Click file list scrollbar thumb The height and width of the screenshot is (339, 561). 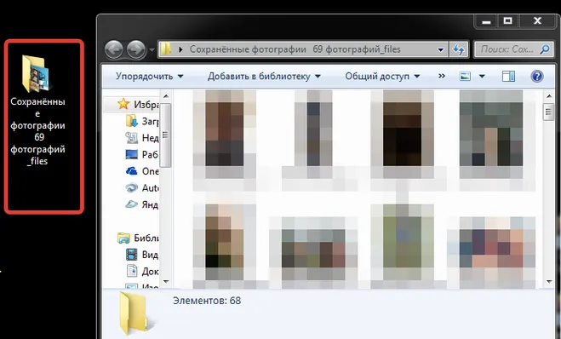point(548,112)
